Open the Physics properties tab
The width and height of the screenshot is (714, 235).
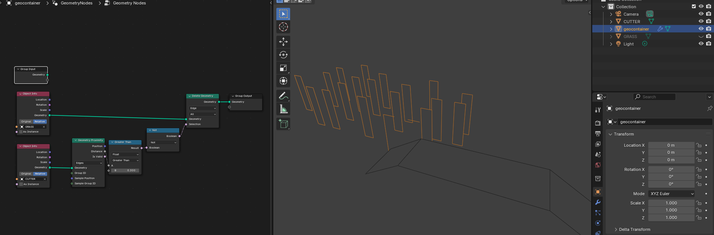tap(598, 223)
